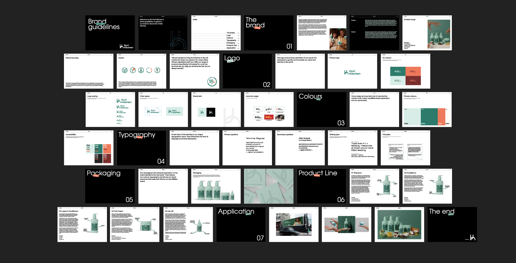
Task: Open the "02 Conditioner" slide
Action: (x=427, y=186)
